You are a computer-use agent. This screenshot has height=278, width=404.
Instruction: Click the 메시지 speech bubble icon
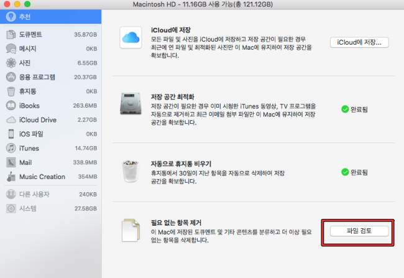click(x=11, y=49)
